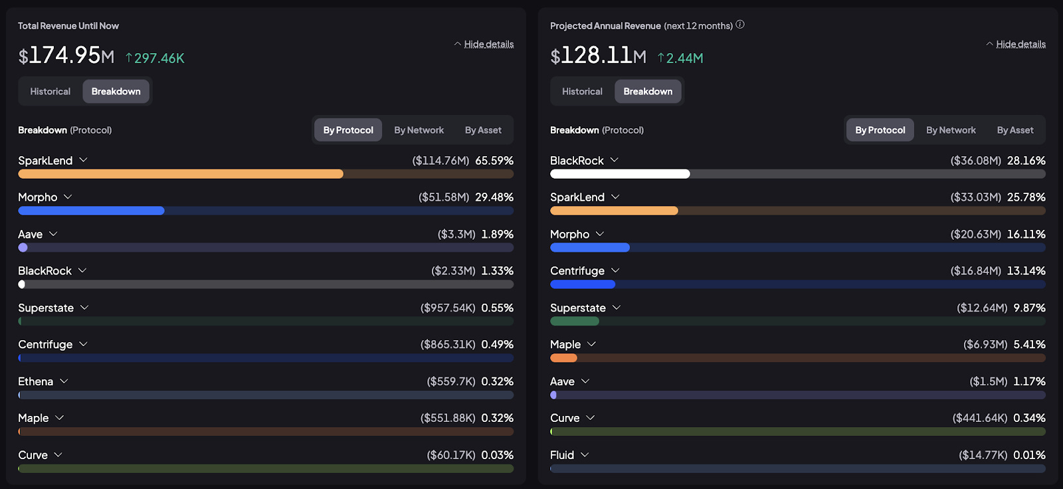The width and height of the screenshot is (1063, 489).
Task: Hide details in Projected Annual Revenue panel
Action: (1016, 44)
